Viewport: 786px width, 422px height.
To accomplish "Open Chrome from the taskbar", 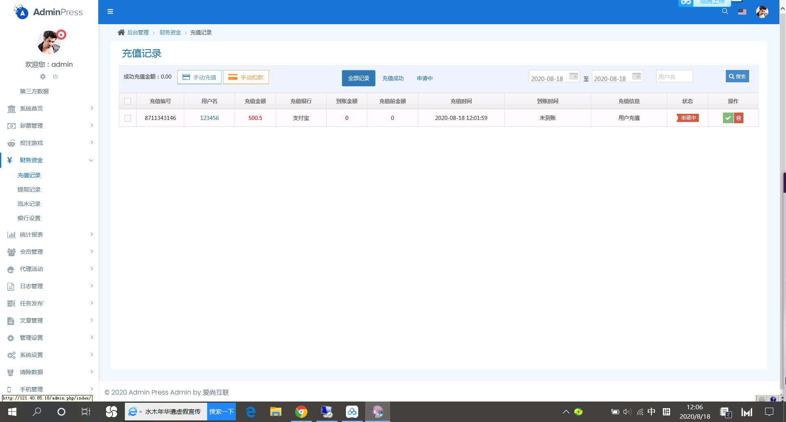I will click(x=301, y=412).
